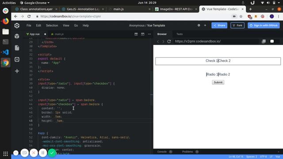Toggle the editor preview layout icon
This screenshot has height=159, width=283.
(142, 34)
